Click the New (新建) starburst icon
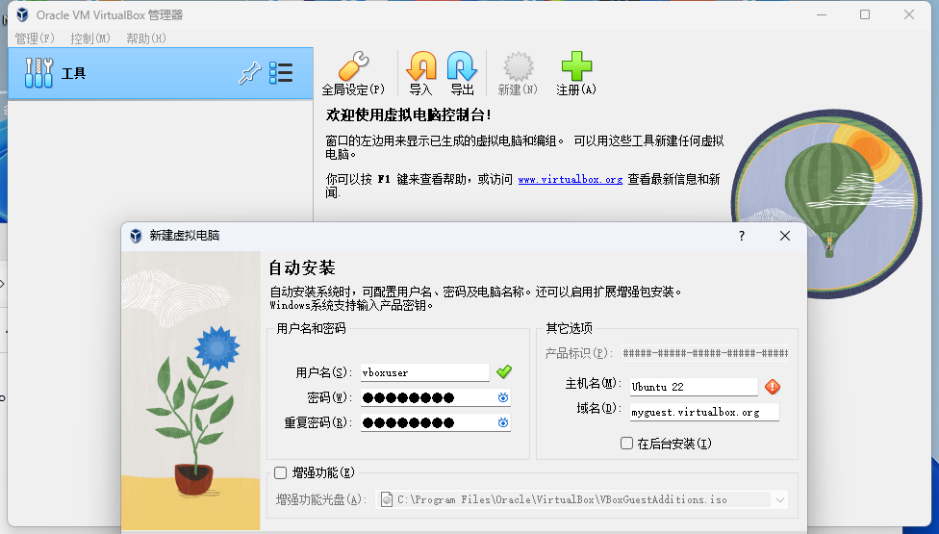This screenshot has width=939, height=534. [518, 65]
